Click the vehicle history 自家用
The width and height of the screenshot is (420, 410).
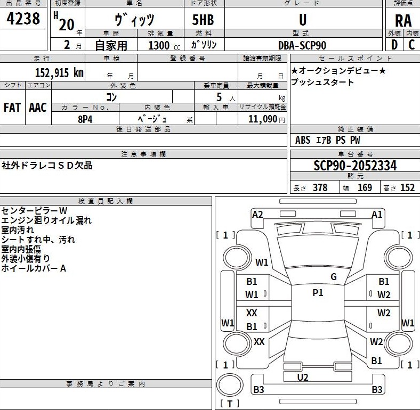[x=111, y=45]
